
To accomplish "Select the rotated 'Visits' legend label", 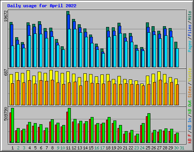I will pos(190,75).
